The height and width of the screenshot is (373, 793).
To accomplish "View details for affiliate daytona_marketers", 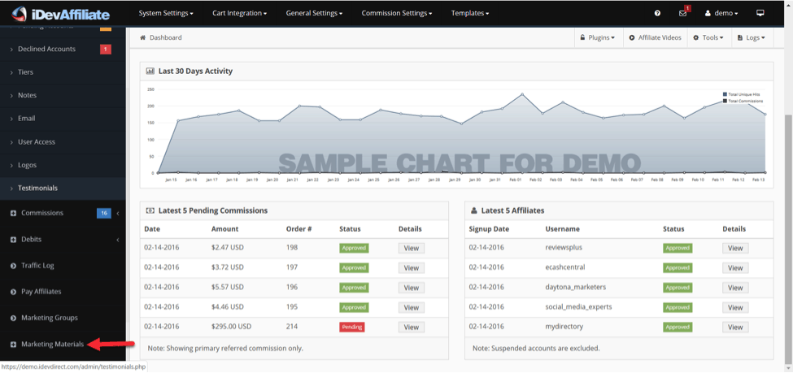I will point(734,288).
